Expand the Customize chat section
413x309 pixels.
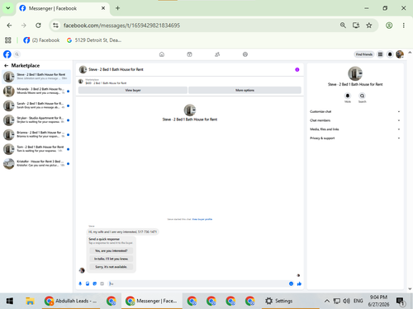click(355, 111)
